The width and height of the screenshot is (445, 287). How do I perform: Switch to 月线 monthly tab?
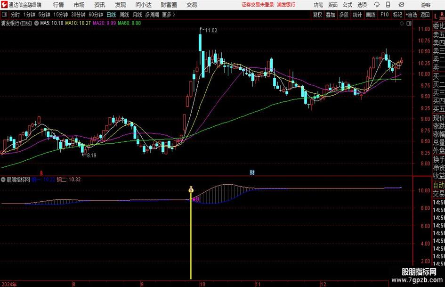[x=137, y=15]
